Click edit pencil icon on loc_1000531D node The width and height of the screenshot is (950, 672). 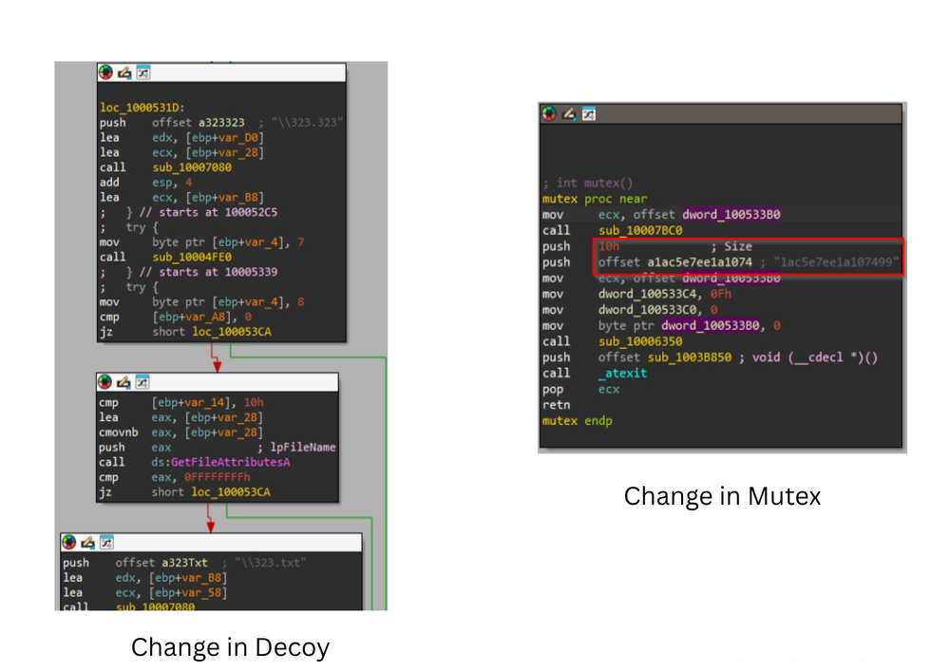pyautogui.click(x=124, y=72)
